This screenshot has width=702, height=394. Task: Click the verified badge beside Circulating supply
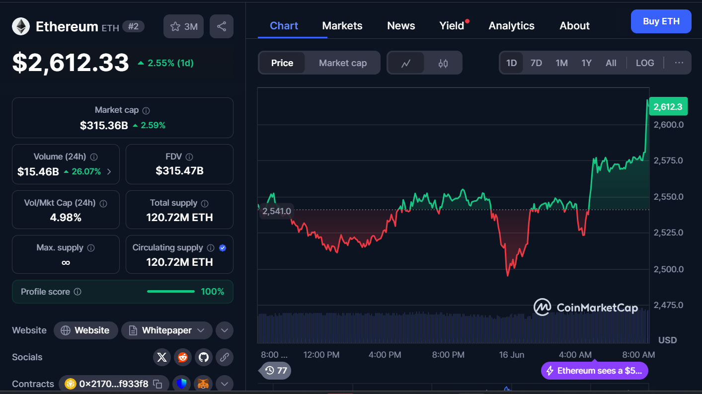223,248
